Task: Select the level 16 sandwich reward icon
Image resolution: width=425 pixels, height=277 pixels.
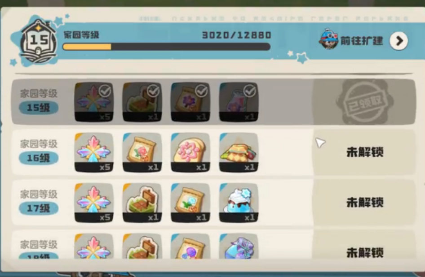Action: (x=239, y=152)
